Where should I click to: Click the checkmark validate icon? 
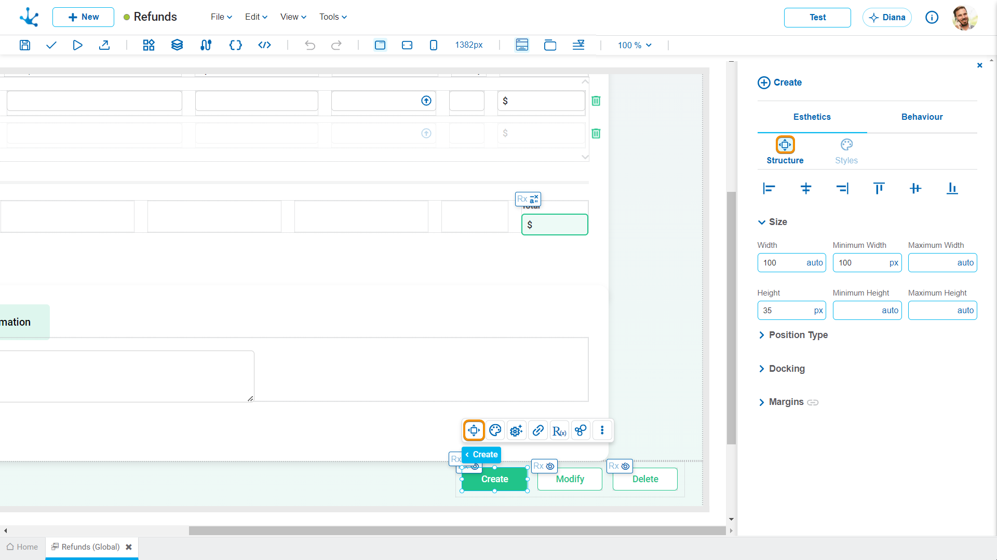click(51, 45)
